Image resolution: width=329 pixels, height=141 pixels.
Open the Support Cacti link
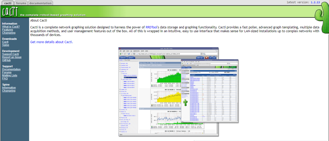10,54
